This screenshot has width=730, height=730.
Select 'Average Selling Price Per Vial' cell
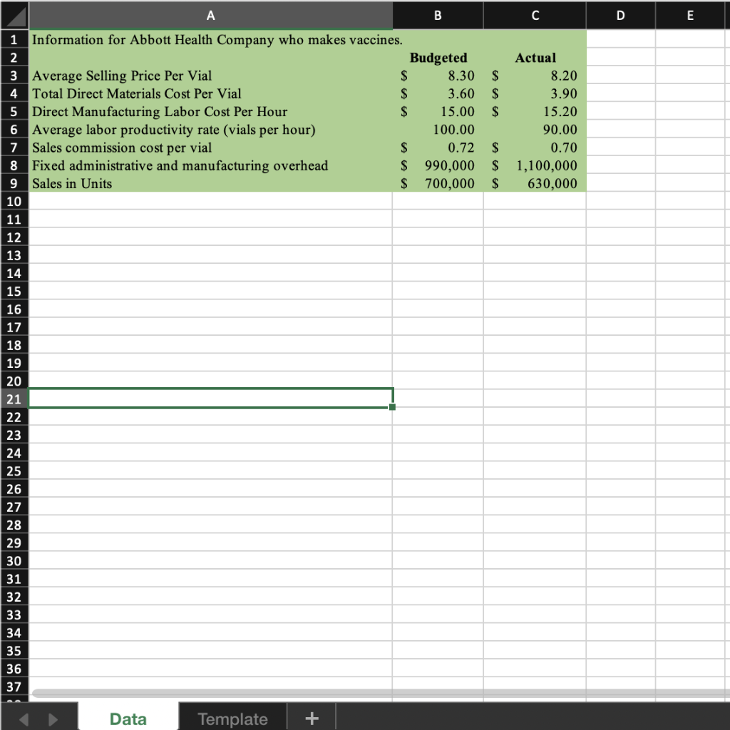210,76
